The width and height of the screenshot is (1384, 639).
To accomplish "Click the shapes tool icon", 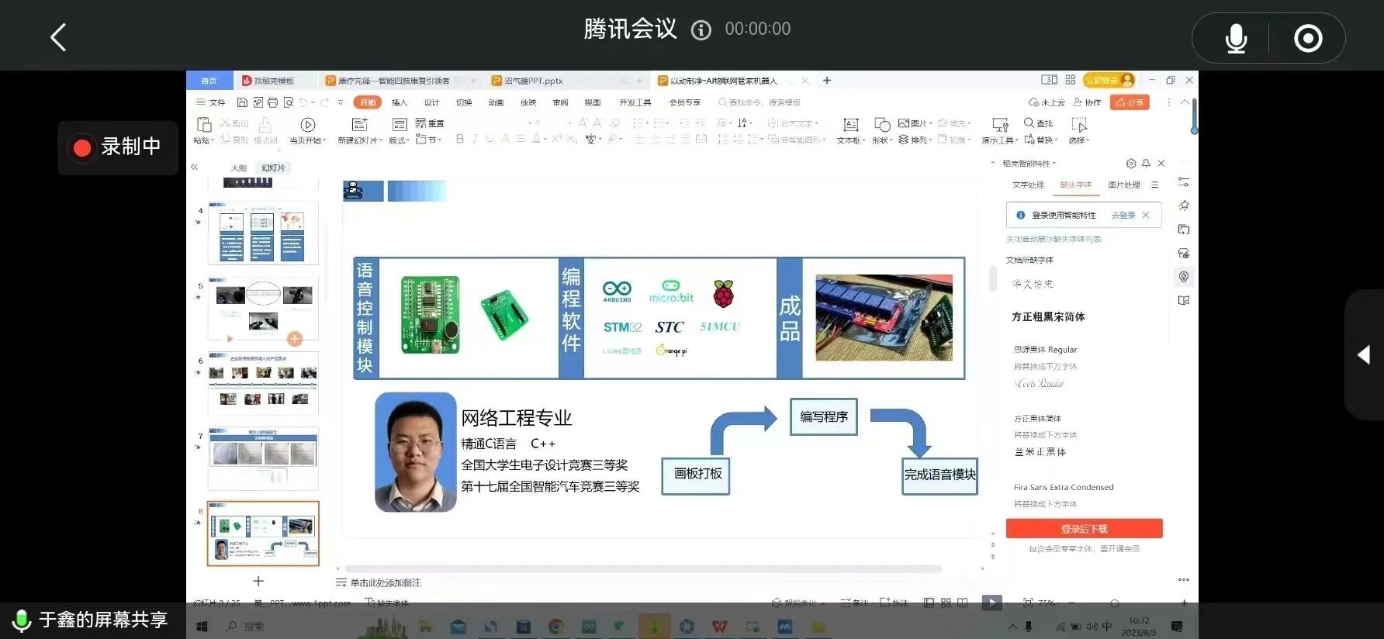I will tap(881, 125).
